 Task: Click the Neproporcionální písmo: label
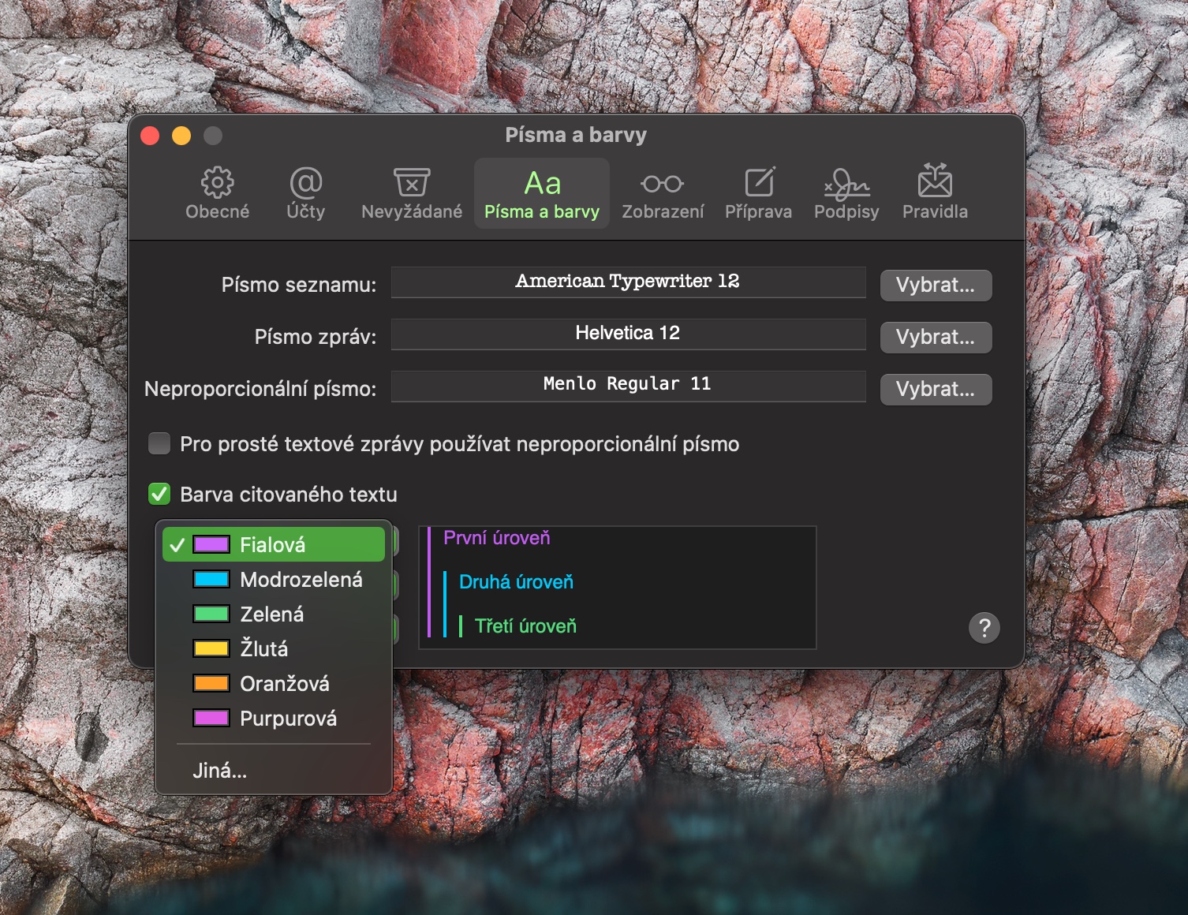[x=260, y=389]
